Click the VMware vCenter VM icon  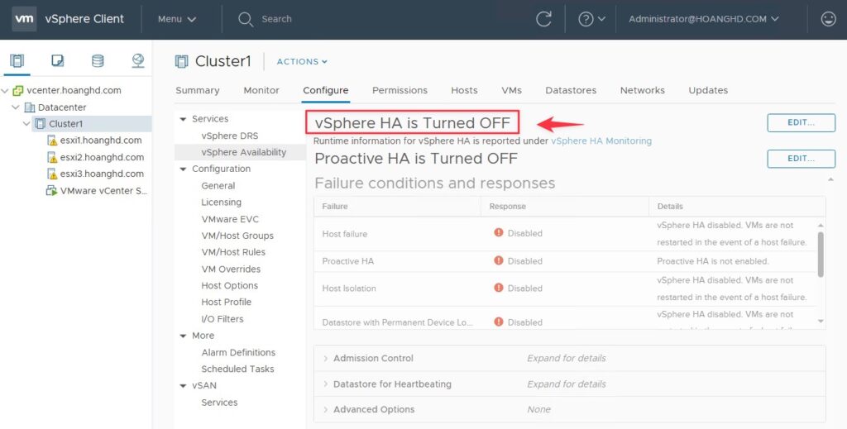coord(51,190)
